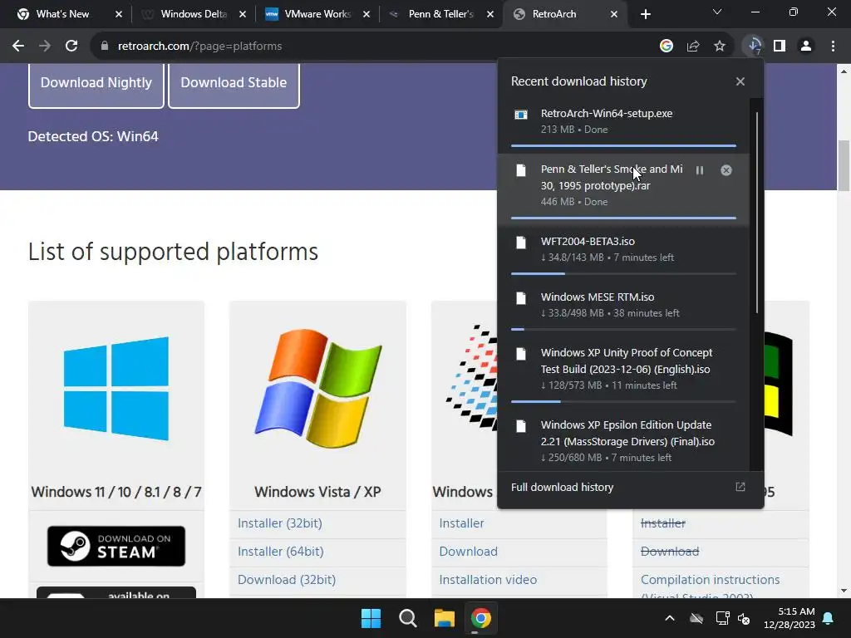Click the Download on Steam badge

pyautogui.click(x=116, y=546)
